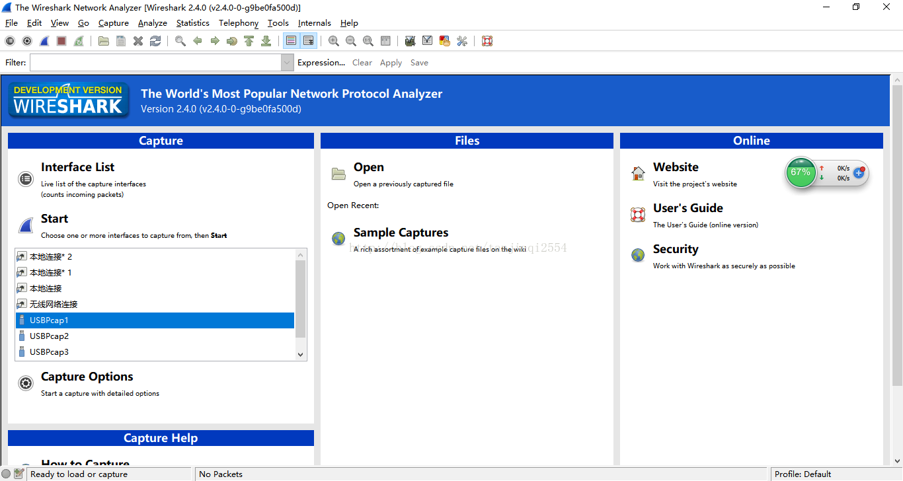Open preferences with the wrench toolbar icon
The width and height of the screenshot is (903, 481).
(x=462, y=41)
